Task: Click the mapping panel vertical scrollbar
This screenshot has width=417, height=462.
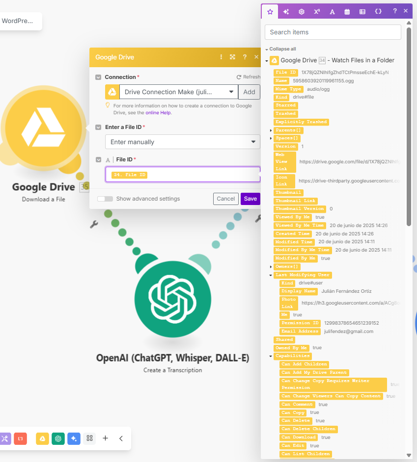Action: click(x=409, y=127)
